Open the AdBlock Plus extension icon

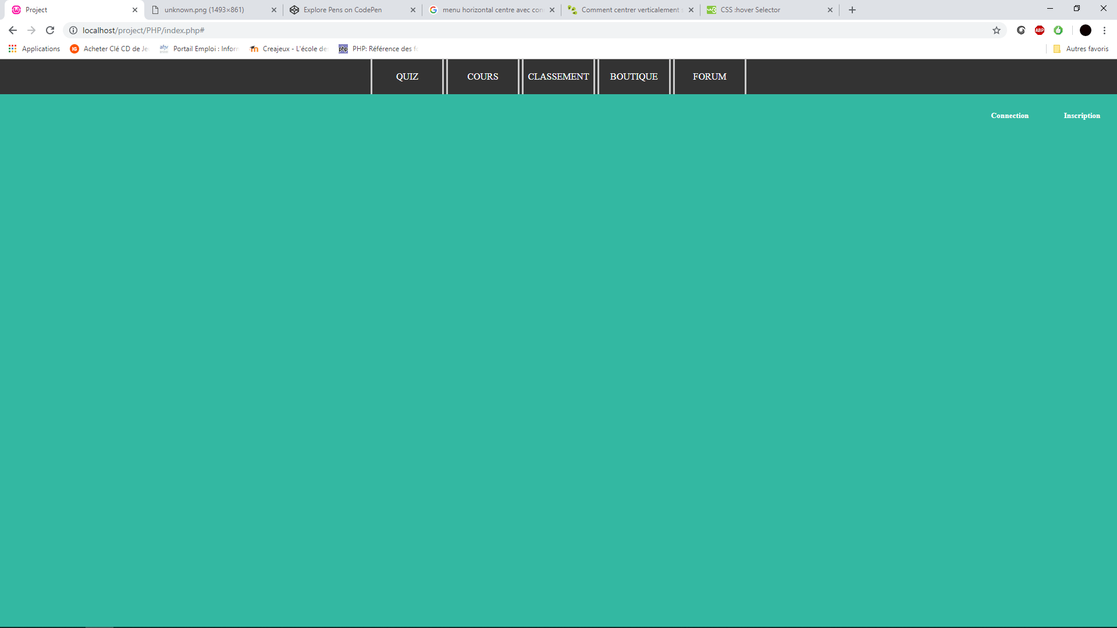[x=1040, y=30]
